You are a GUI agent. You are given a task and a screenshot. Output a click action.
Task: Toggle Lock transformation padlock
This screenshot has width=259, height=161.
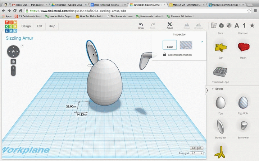coord(164,55)
